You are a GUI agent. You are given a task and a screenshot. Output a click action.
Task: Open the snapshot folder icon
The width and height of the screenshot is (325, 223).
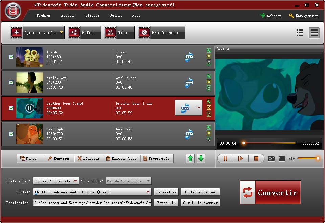coord(282,158)
